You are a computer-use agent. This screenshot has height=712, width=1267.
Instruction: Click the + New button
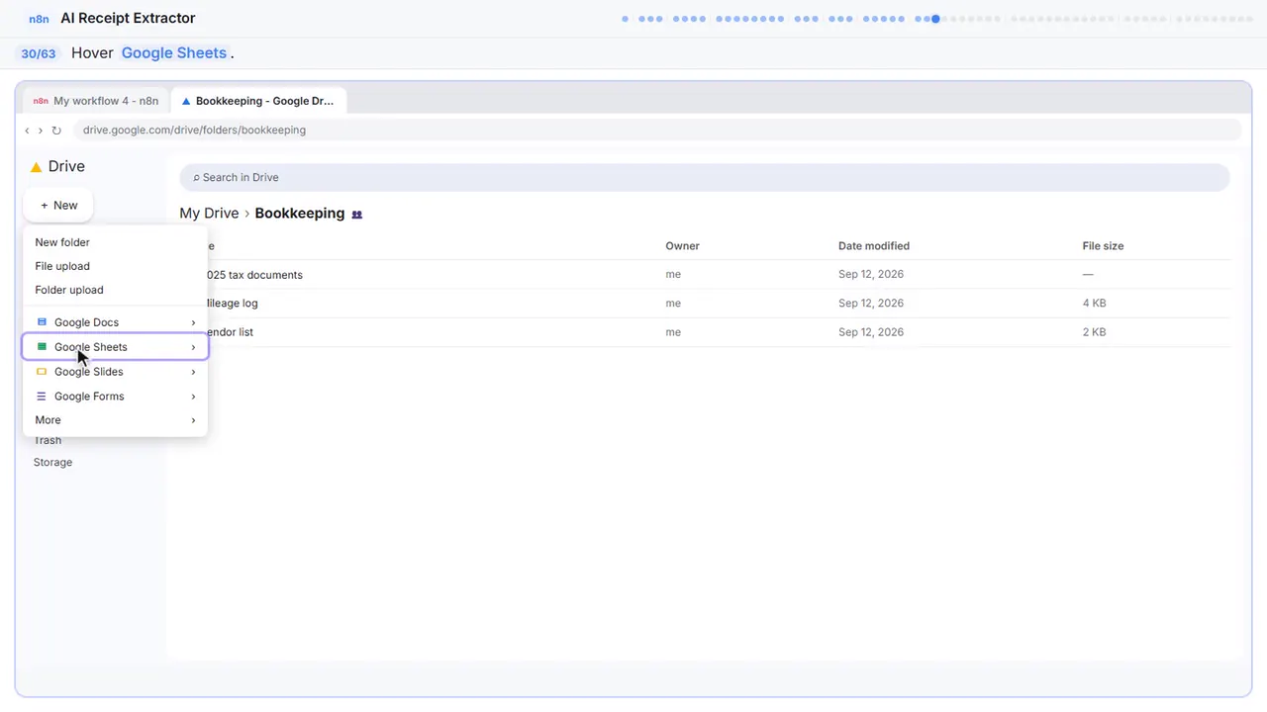[x=58, y=206]
